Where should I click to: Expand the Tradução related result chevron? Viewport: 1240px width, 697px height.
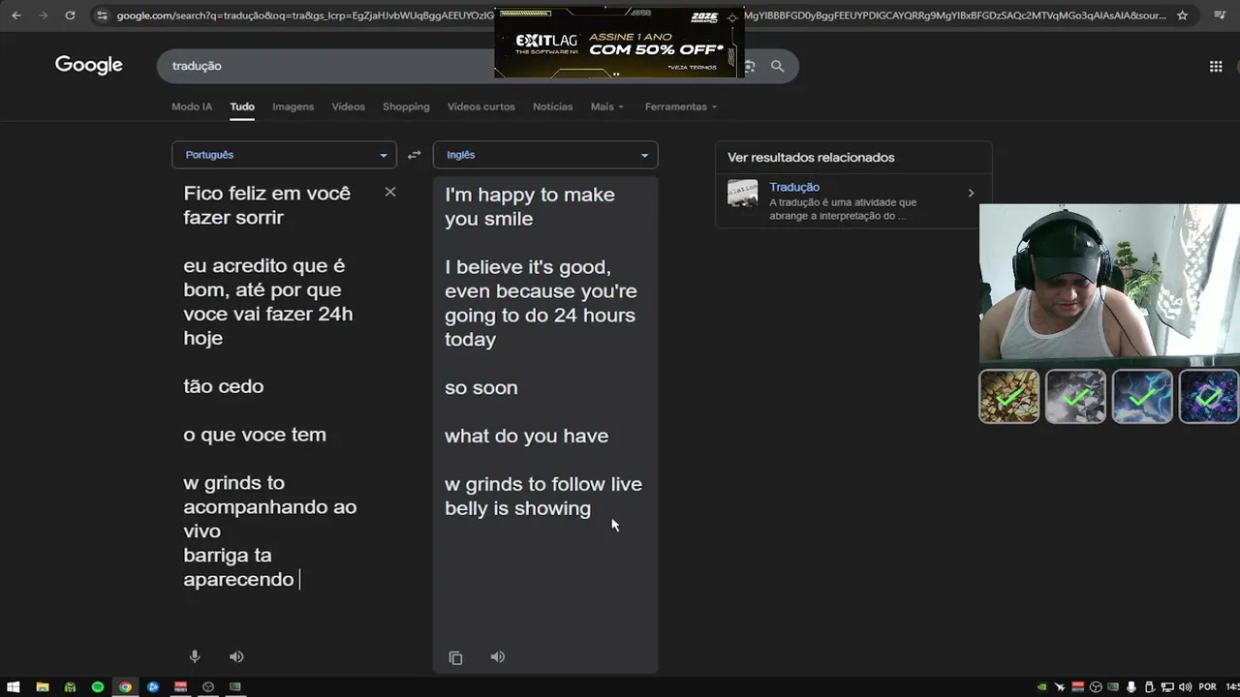[x=971, y=194]
